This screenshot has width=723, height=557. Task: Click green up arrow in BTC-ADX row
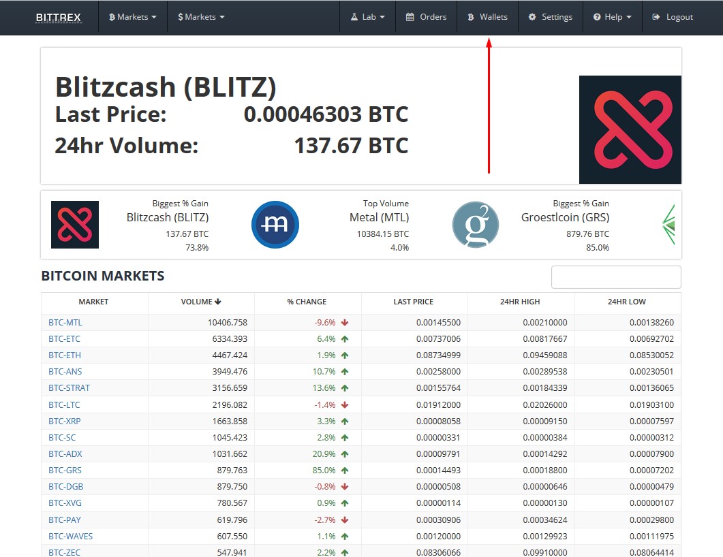click(344, 453)
